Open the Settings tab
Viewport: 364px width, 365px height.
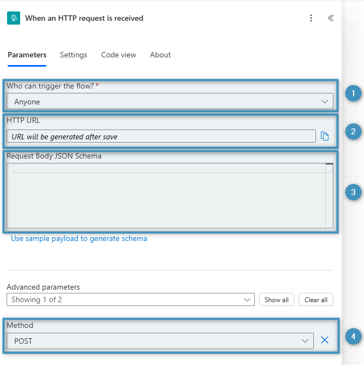pos(74,55)
